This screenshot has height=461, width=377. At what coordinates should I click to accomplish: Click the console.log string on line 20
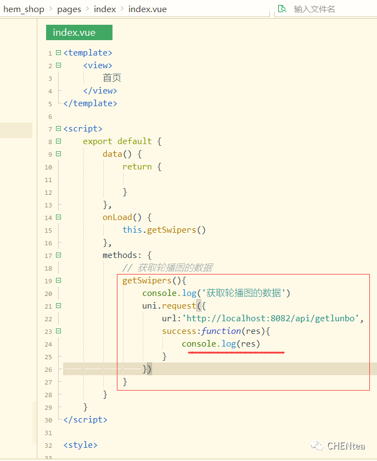click(243, 293)
